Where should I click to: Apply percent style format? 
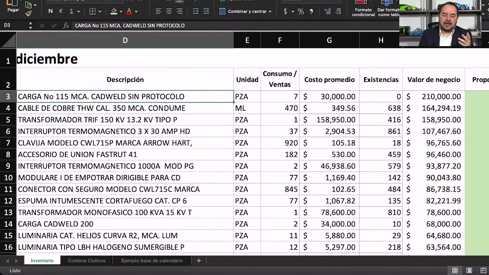301,11
